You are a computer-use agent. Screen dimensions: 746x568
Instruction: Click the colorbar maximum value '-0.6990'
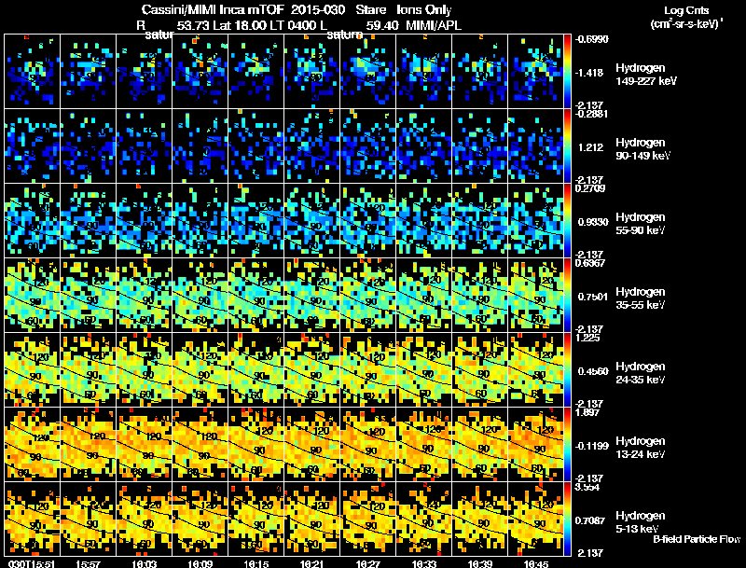tap(591, 39)
